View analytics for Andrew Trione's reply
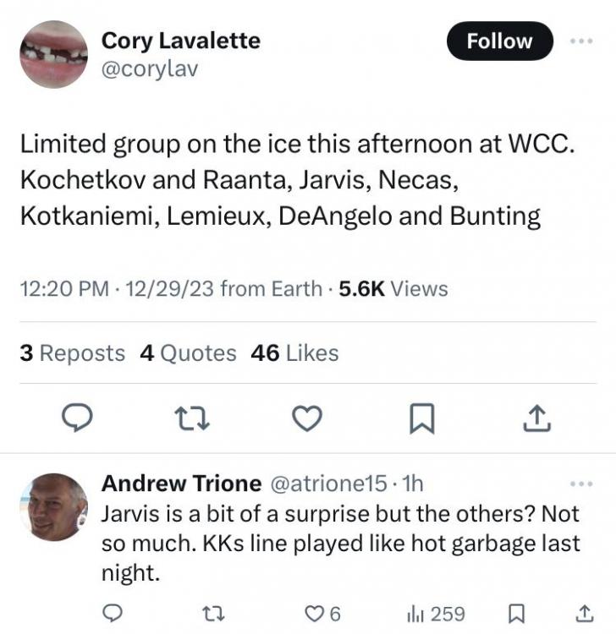 pyautogui.click(x=436, y=612)
